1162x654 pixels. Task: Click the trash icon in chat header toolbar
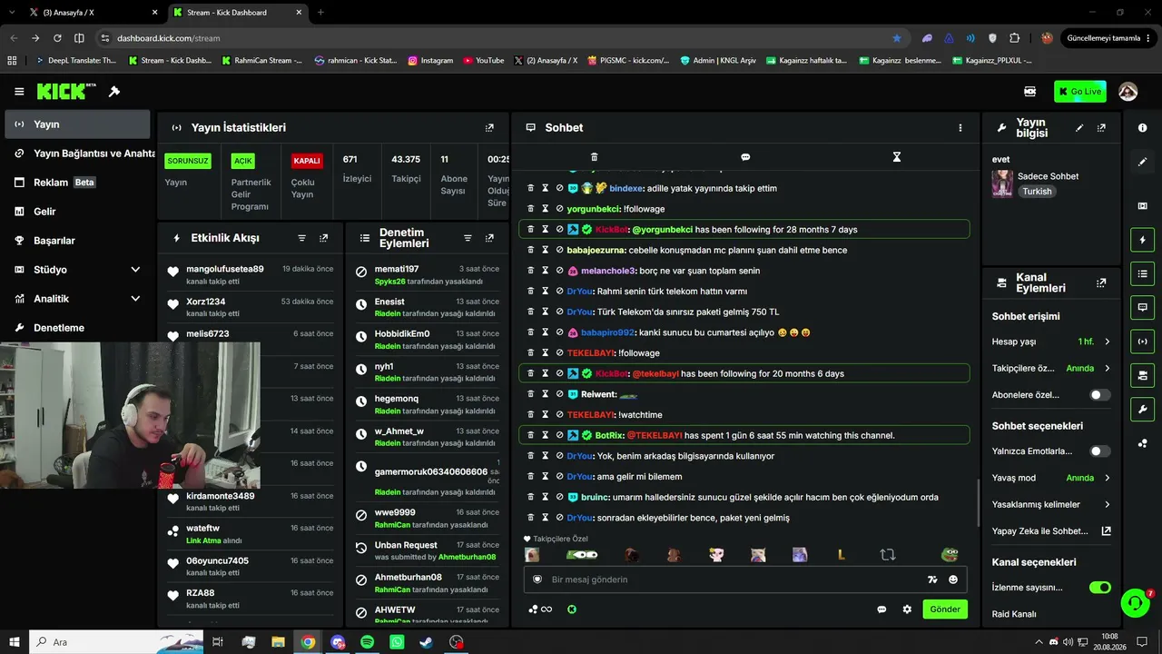tap(595, 157)
